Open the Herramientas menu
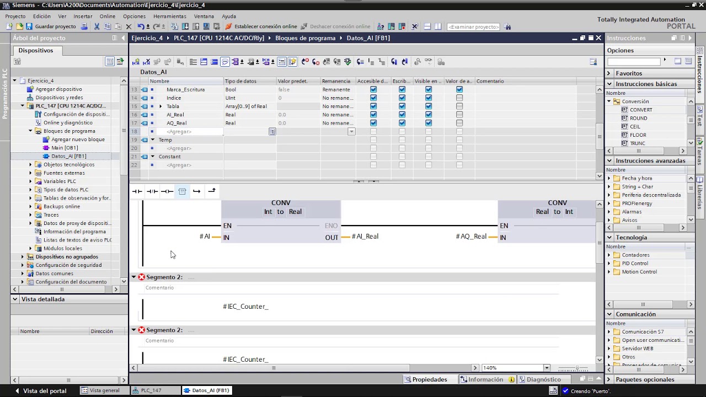The image size is (706, 397). click(x=169, y=16)
